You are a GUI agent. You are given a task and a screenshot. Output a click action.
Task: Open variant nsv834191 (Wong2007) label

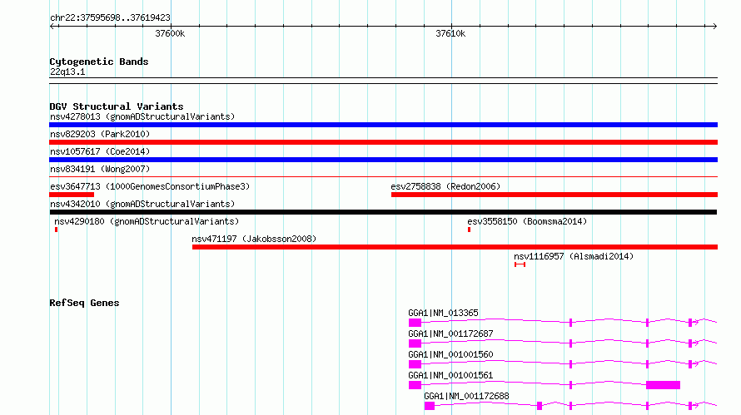click(x=100, y=169)
